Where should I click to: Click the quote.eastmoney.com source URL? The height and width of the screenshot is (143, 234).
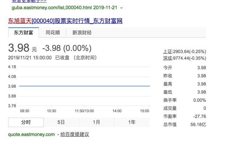click(31, 134)
